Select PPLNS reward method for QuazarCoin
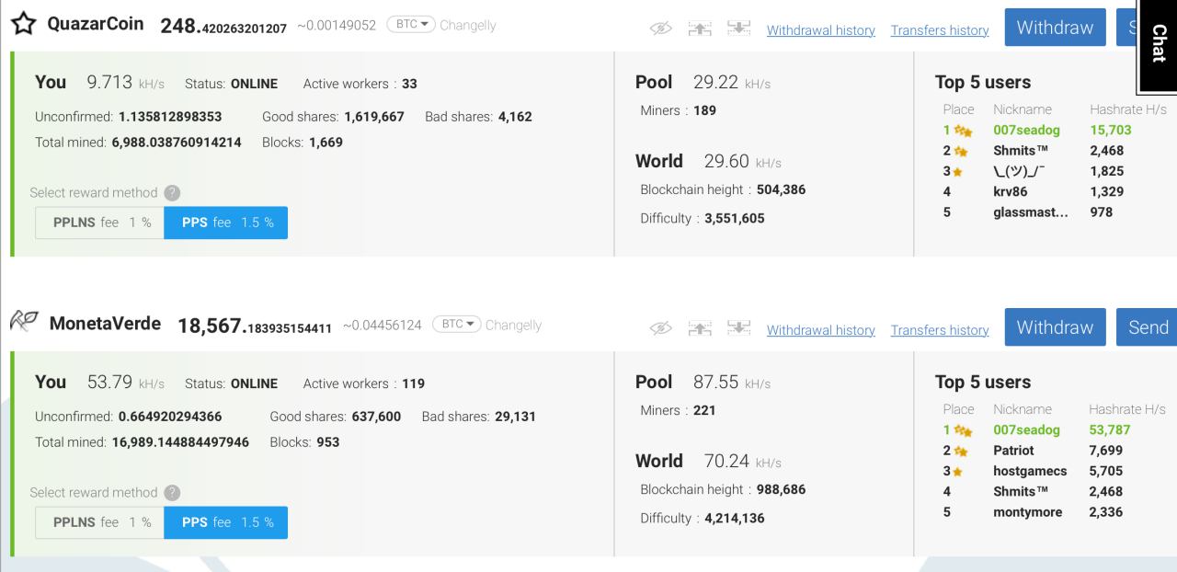The width and height of the screenshot is (1177, 572). (100, 223)
